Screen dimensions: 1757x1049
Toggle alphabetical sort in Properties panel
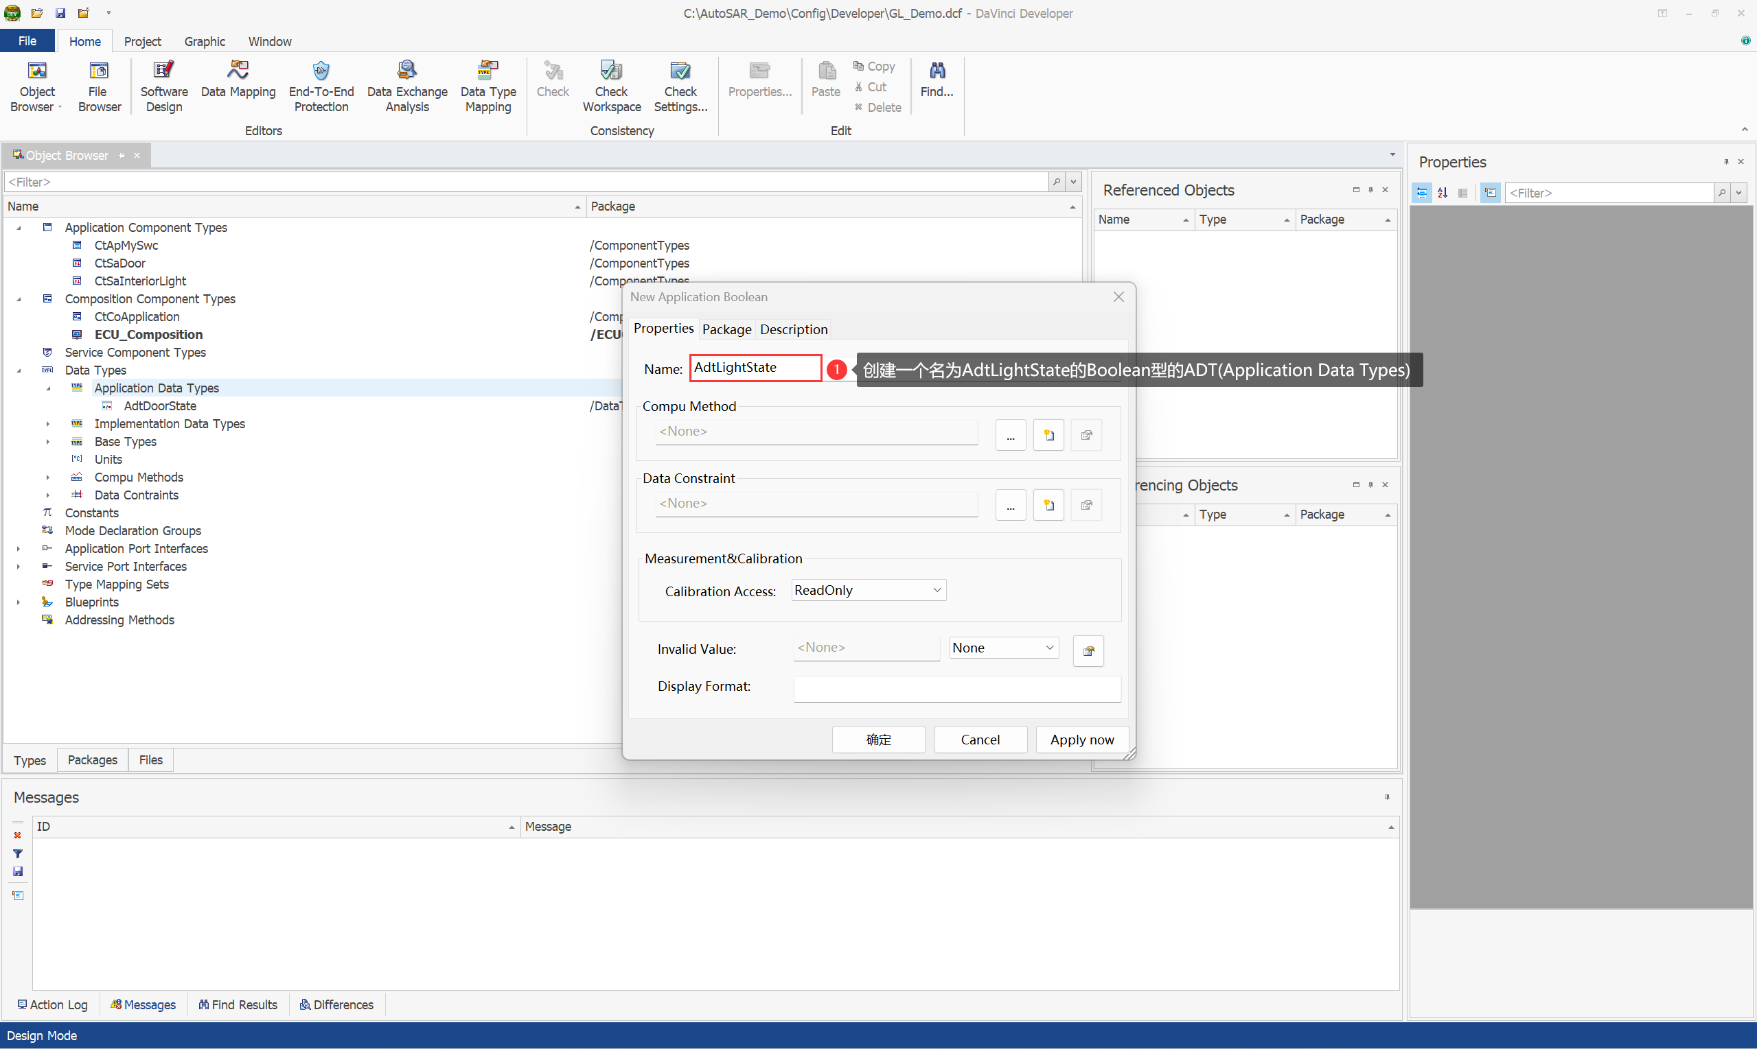[x=1443, y=192]
